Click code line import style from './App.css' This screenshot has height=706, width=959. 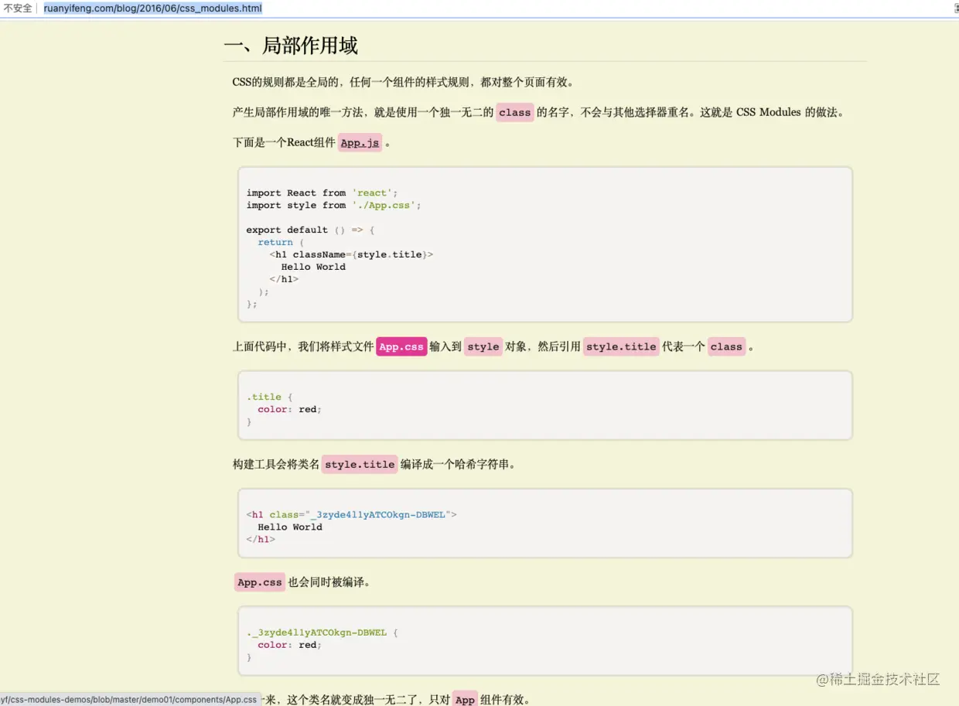pos(333,206)
